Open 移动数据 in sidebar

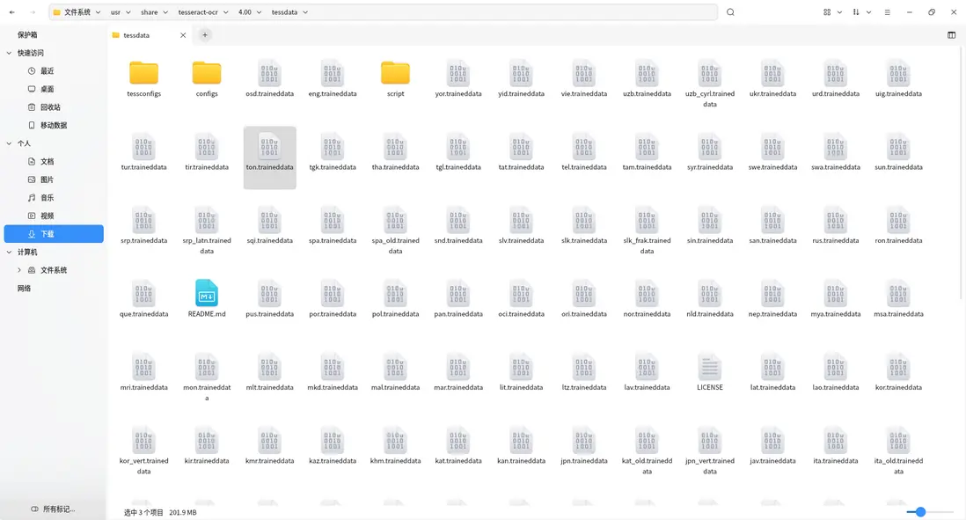pyautogui.click(x=54, y=125)
